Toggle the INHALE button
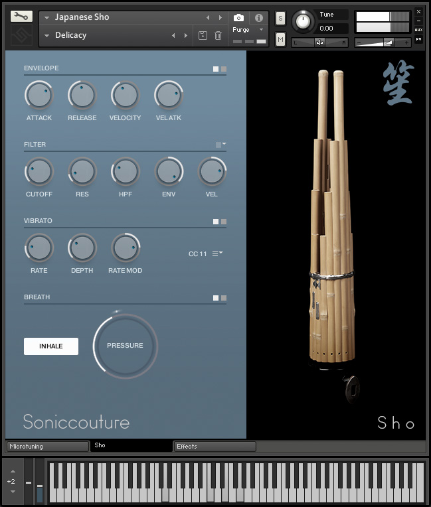431x507 pixels. [x=51, y=346]
